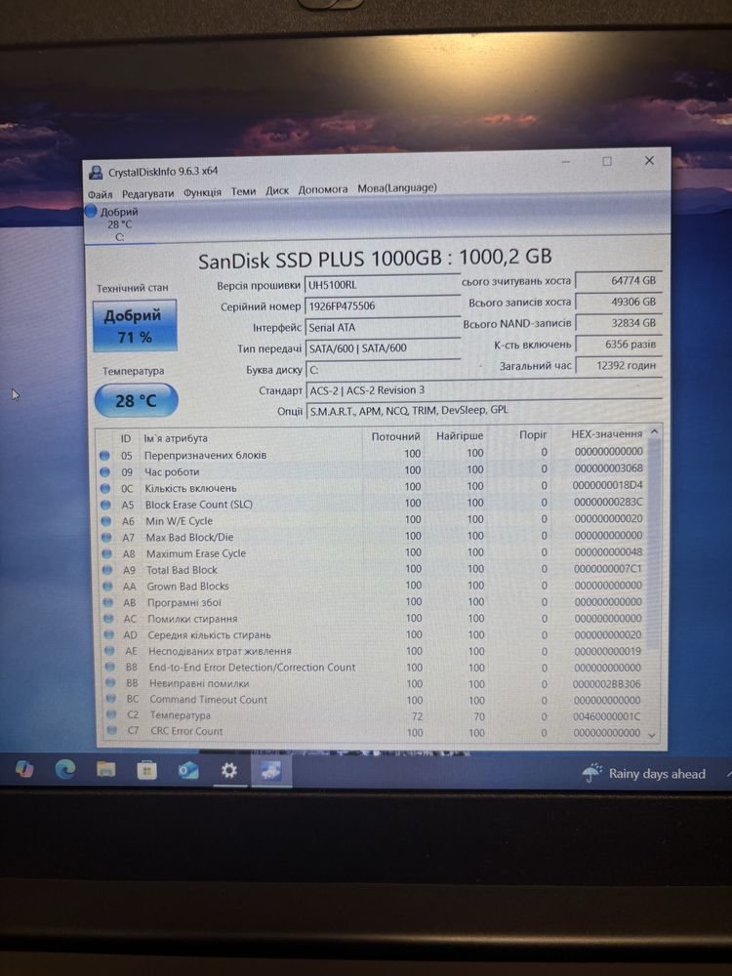Click the power on hours 12392 годин
Screen dimensions: 732x976
tap(618, 365)
